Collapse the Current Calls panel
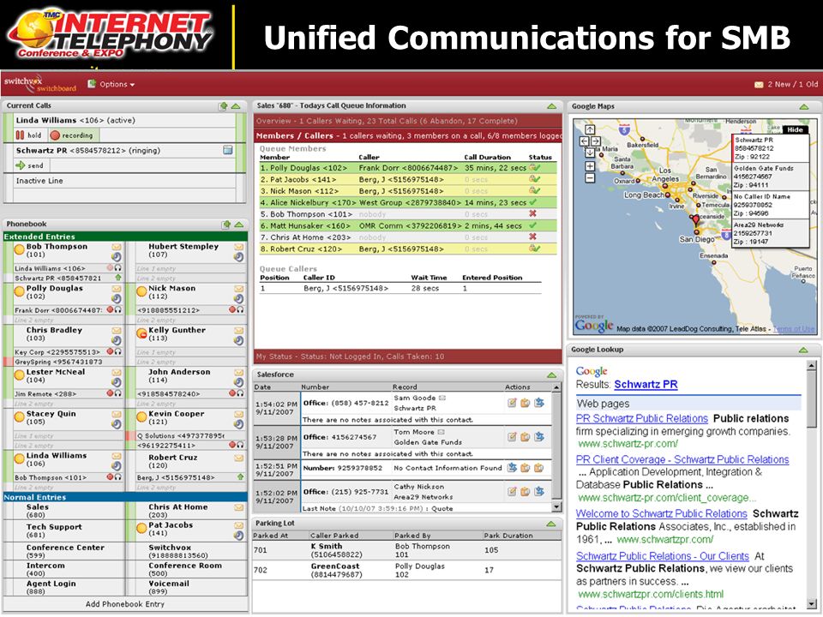This screenshot has width=823, height=617. point(237,106)
